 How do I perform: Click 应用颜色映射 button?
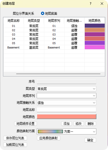click(49, 138)
